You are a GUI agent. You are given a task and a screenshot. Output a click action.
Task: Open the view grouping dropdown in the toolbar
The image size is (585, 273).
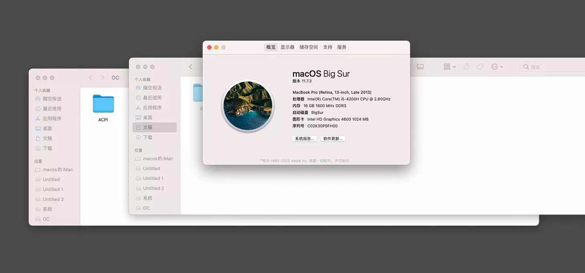coord(449,67)
